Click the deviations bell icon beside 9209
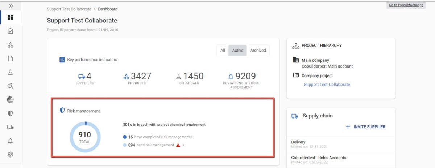The image size is (435, 168). [231, 77]
